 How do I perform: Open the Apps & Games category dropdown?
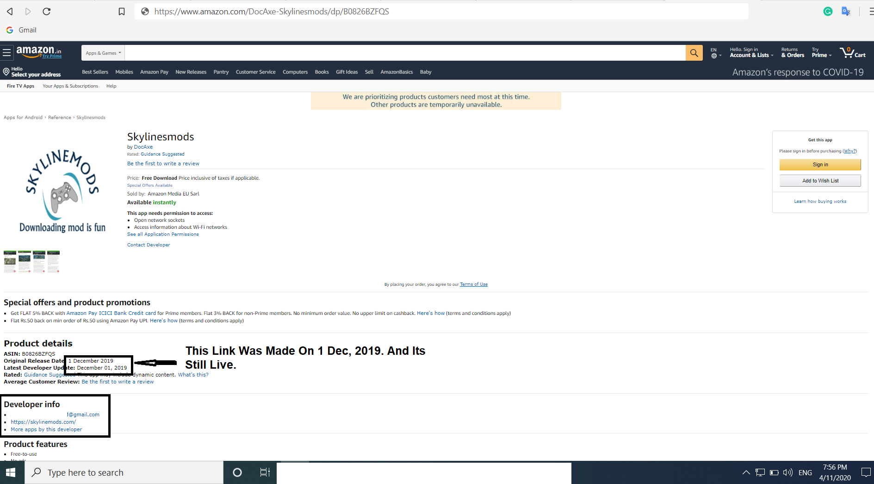[102, 53]
